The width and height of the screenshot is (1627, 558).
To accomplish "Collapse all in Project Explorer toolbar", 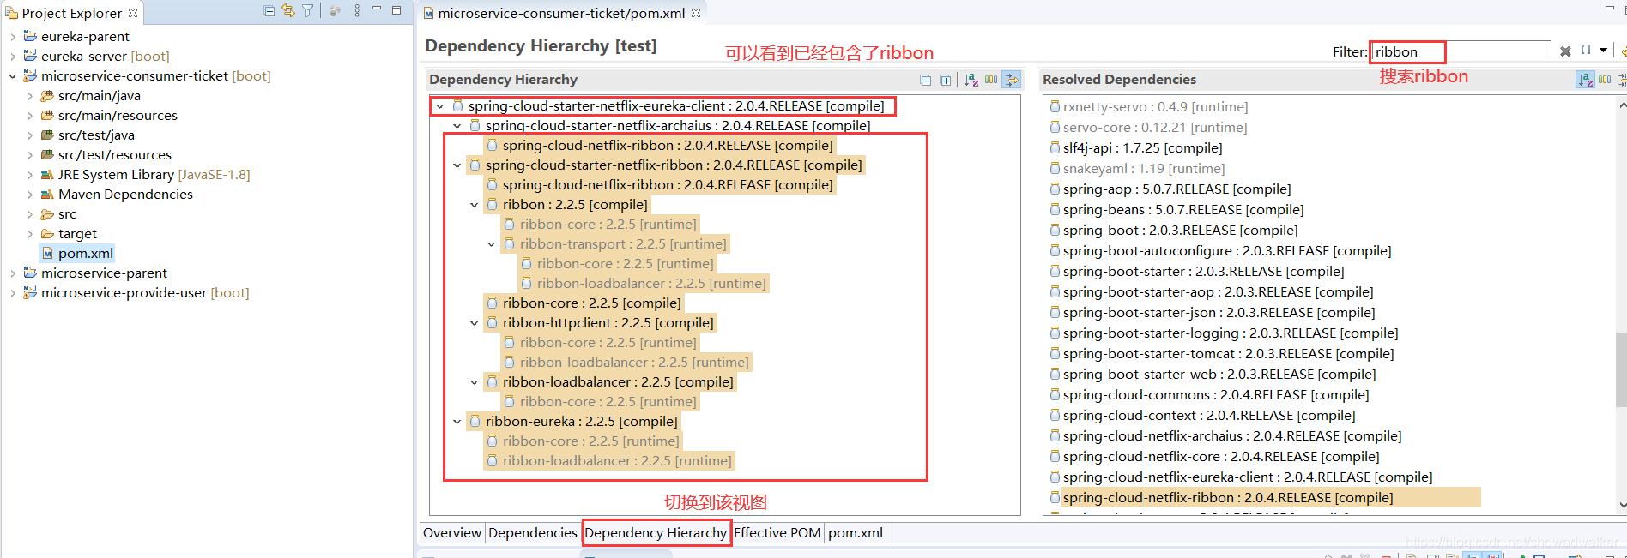I will point(269,11).
